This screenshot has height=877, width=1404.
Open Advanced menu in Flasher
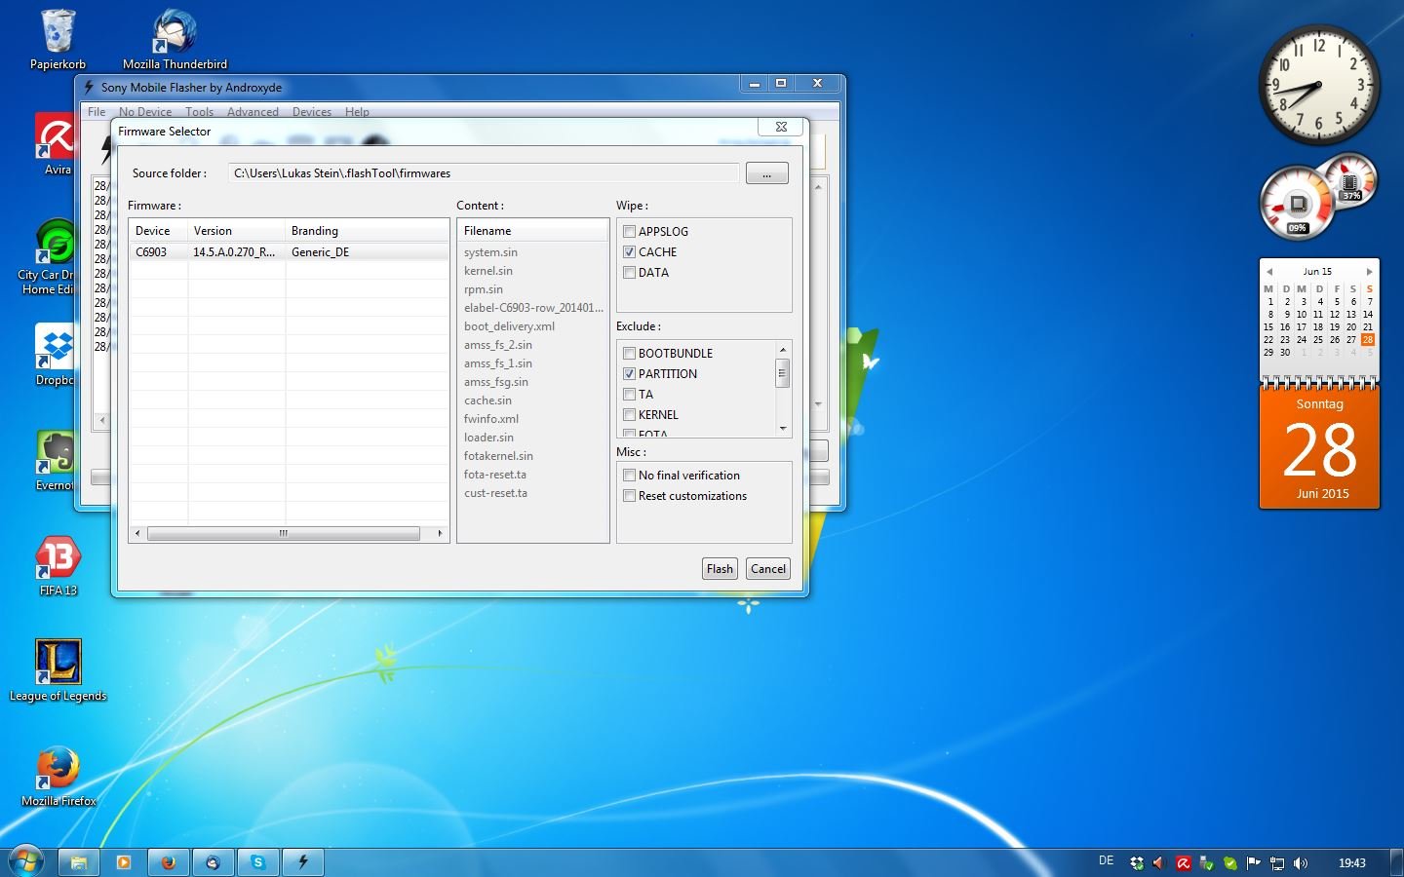(x=253, y=112)
